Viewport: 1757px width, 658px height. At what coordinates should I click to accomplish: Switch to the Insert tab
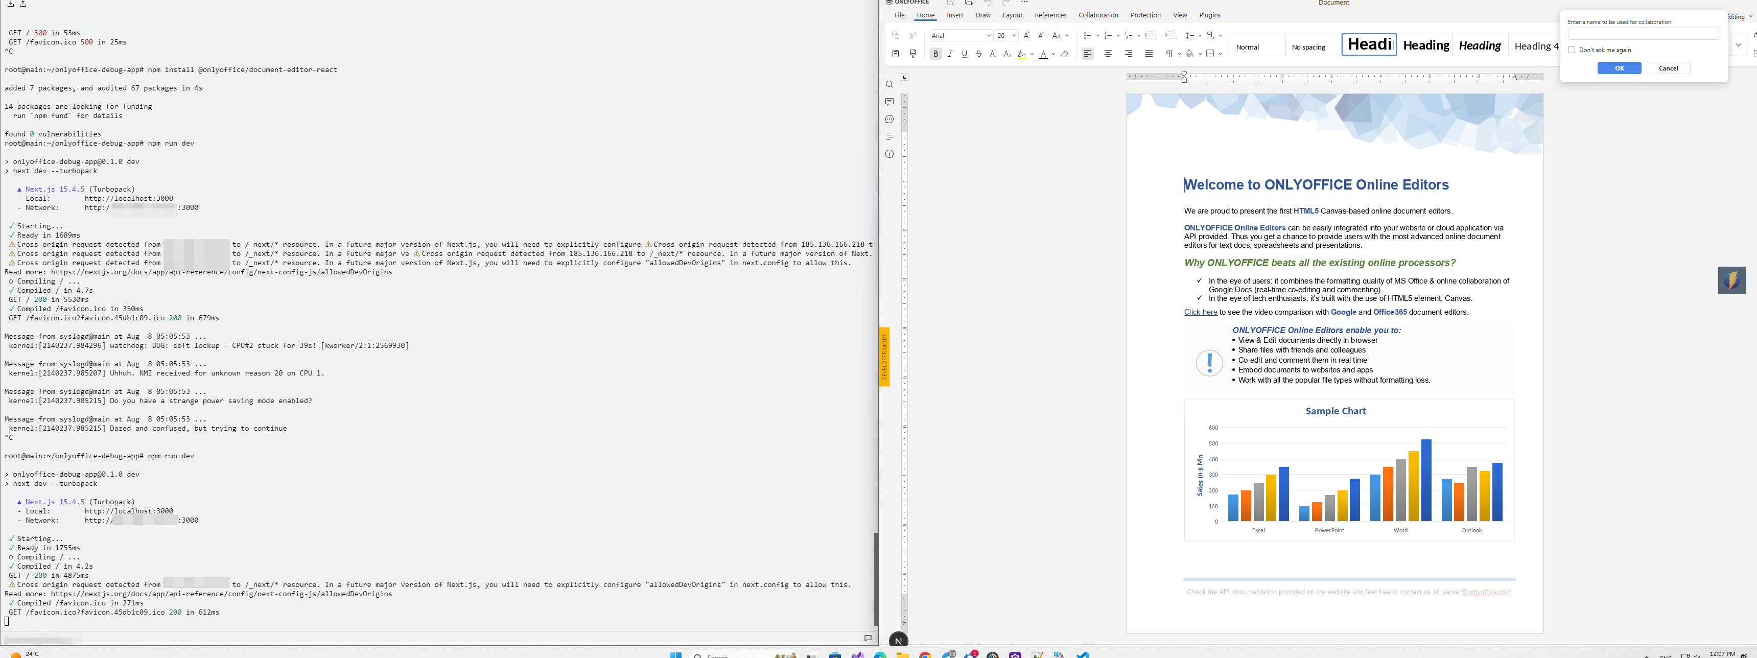pyautogui.click(x=955, y=15)
